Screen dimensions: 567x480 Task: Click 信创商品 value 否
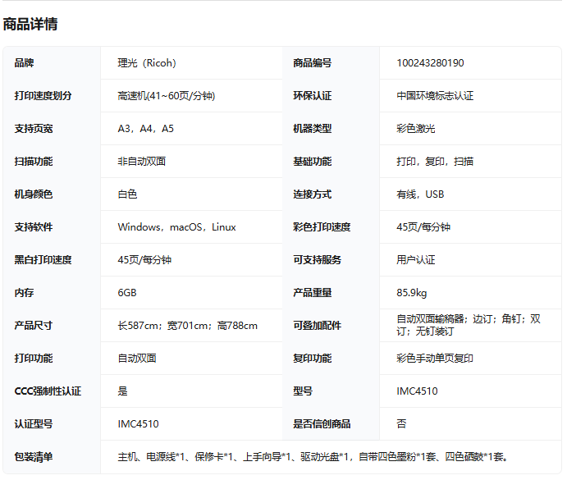pyautogui.click(x=401, y=424)
